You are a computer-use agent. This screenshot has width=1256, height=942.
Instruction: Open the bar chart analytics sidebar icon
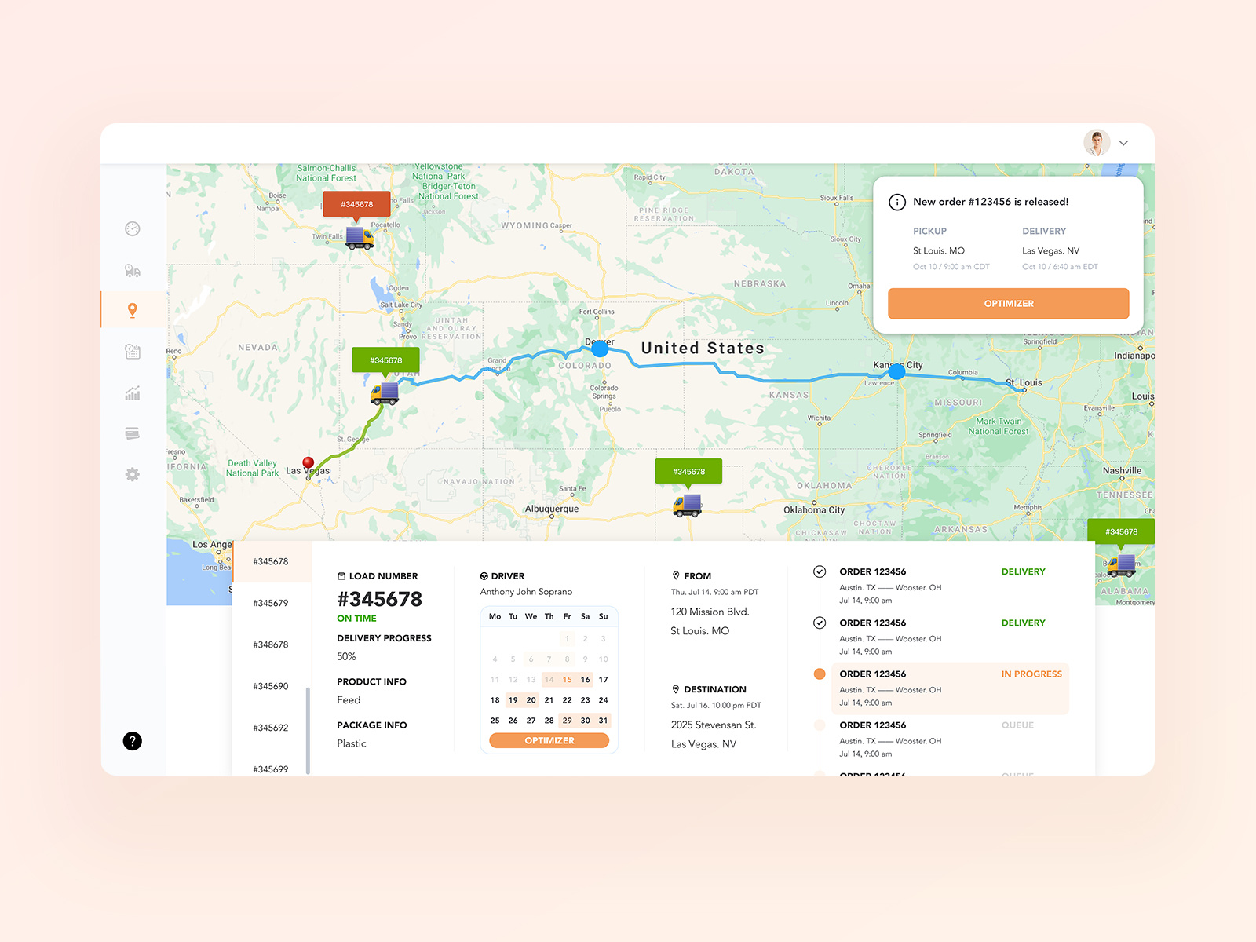pyautogui.click(x=133, y=393)
